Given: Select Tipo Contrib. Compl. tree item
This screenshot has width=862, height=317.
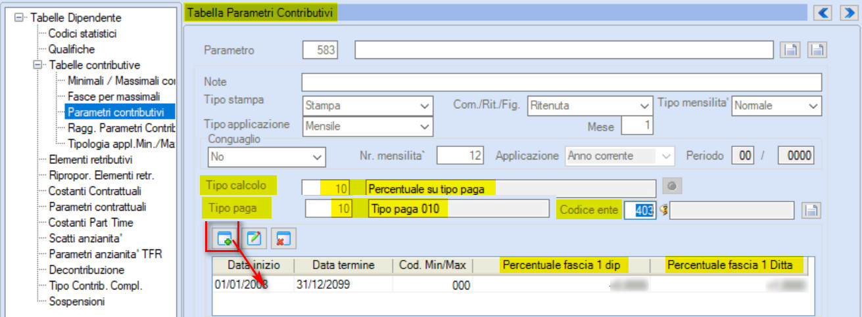Looking at the screenshot, I should [x=95, y=285].
